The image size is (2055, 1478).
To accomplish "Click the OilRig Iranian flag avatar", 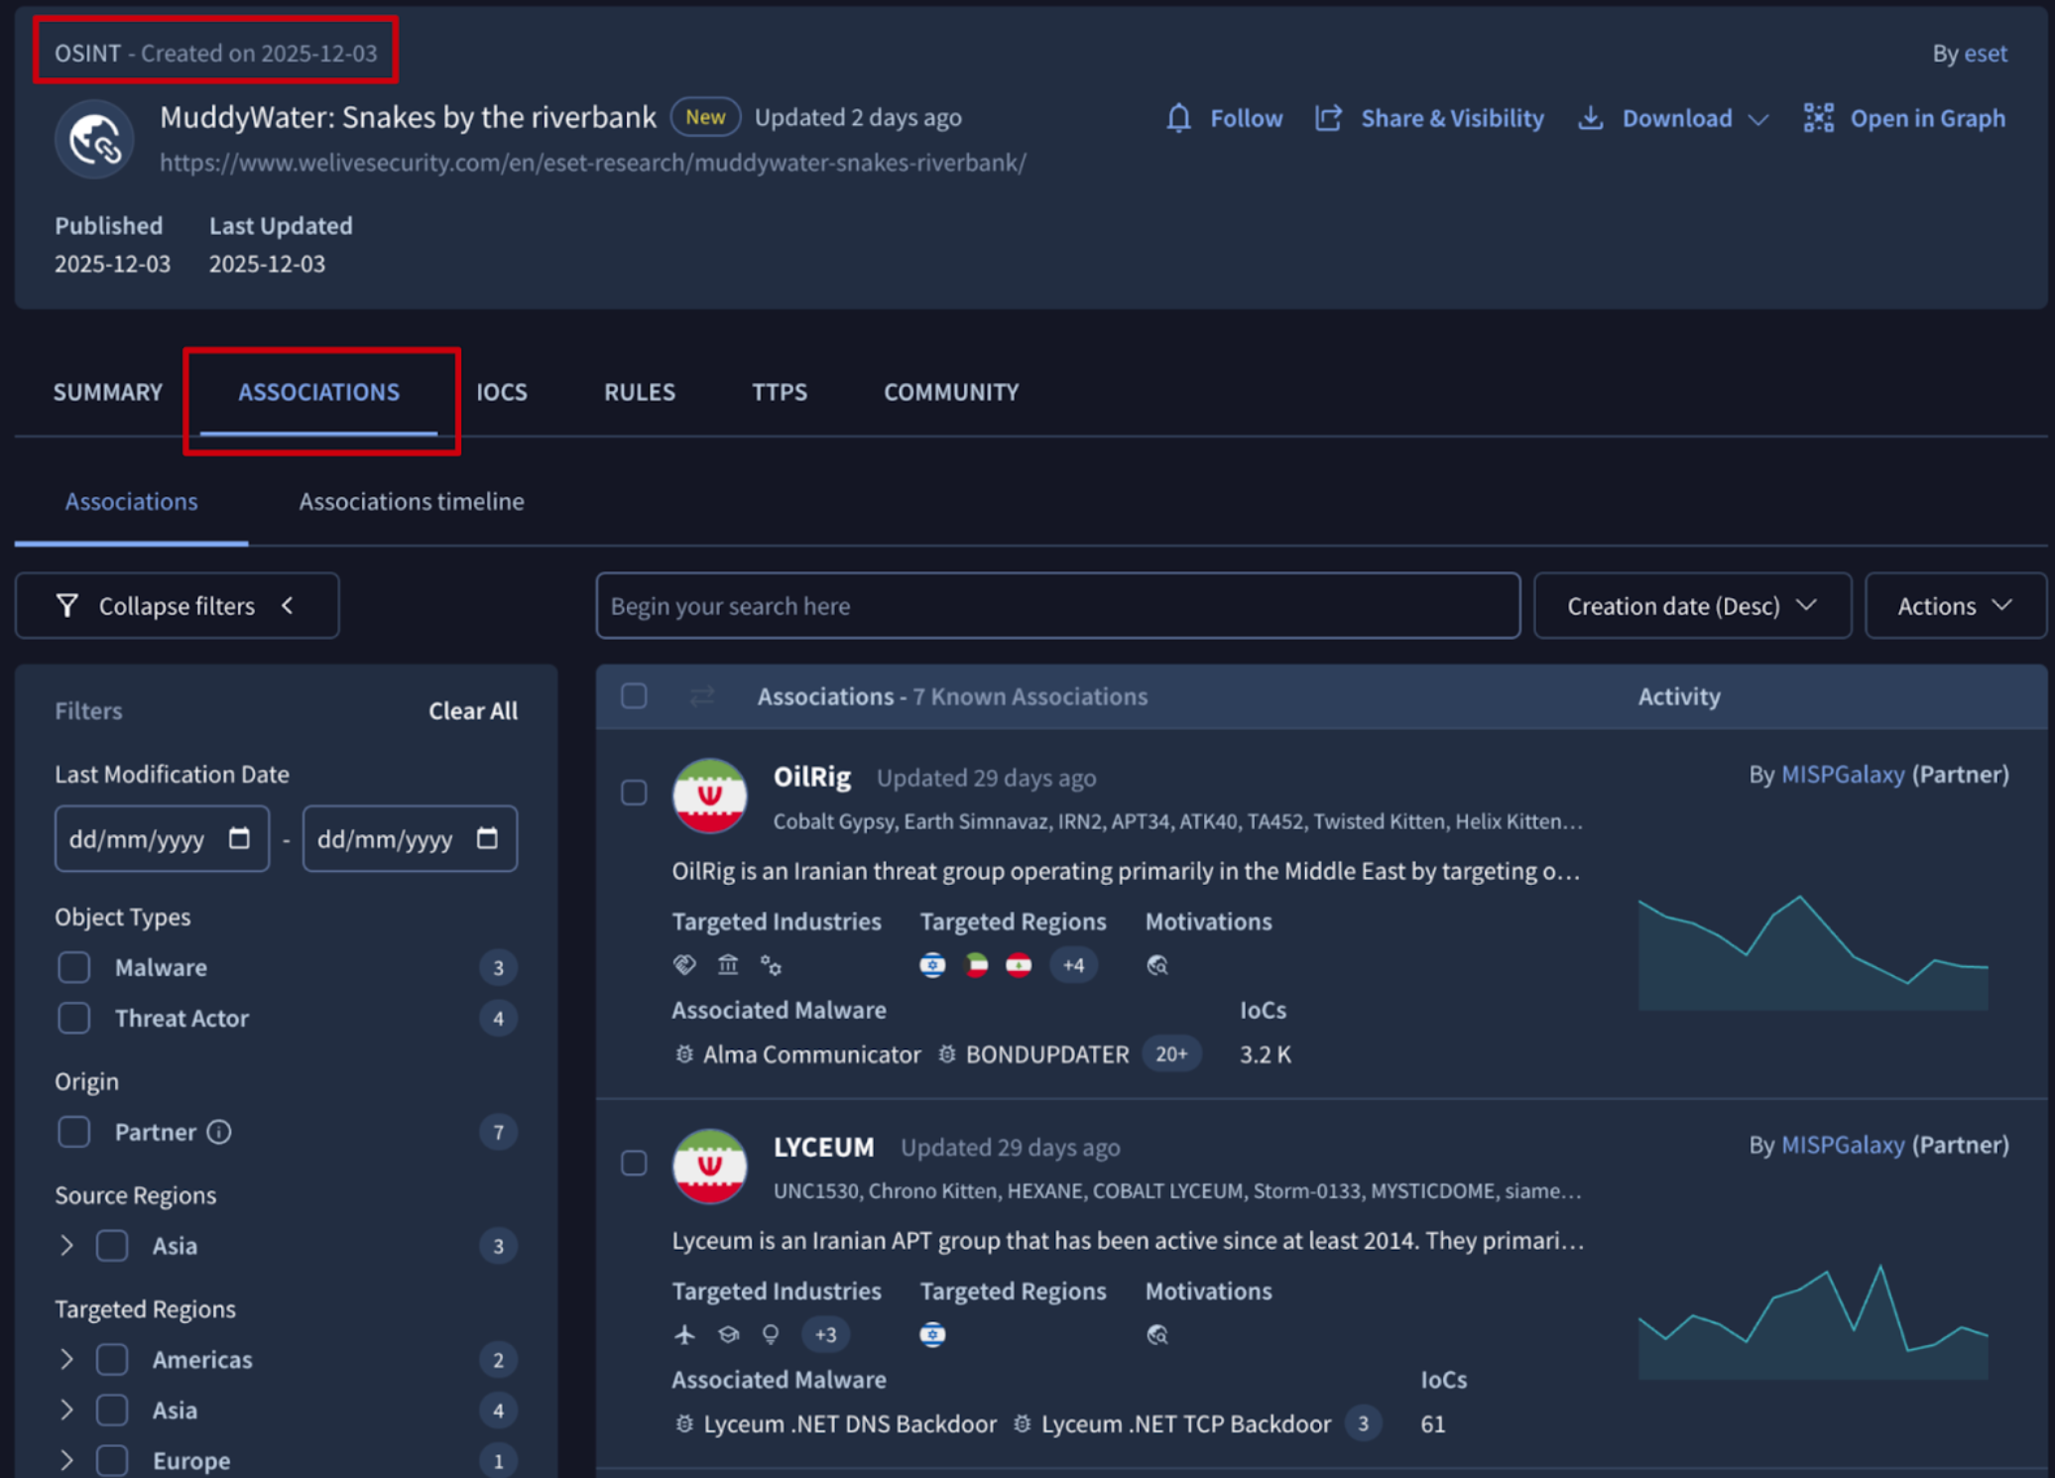I will coord(709,796).
